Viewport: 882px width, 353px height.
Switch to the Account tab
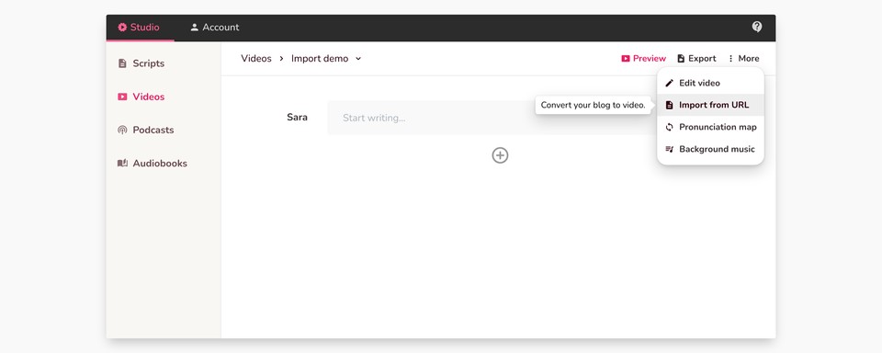click(214, 27)
